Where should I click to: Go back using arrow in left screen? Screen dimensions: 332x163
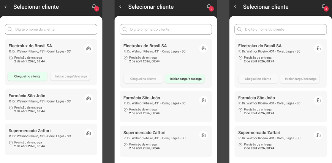tap(5, 7)
